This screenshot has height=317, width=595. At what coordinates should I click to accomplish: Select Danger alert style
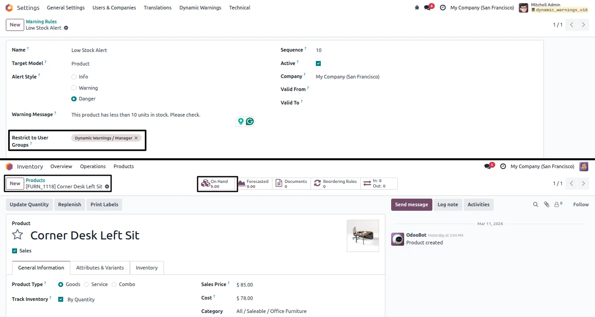point(74,99)
